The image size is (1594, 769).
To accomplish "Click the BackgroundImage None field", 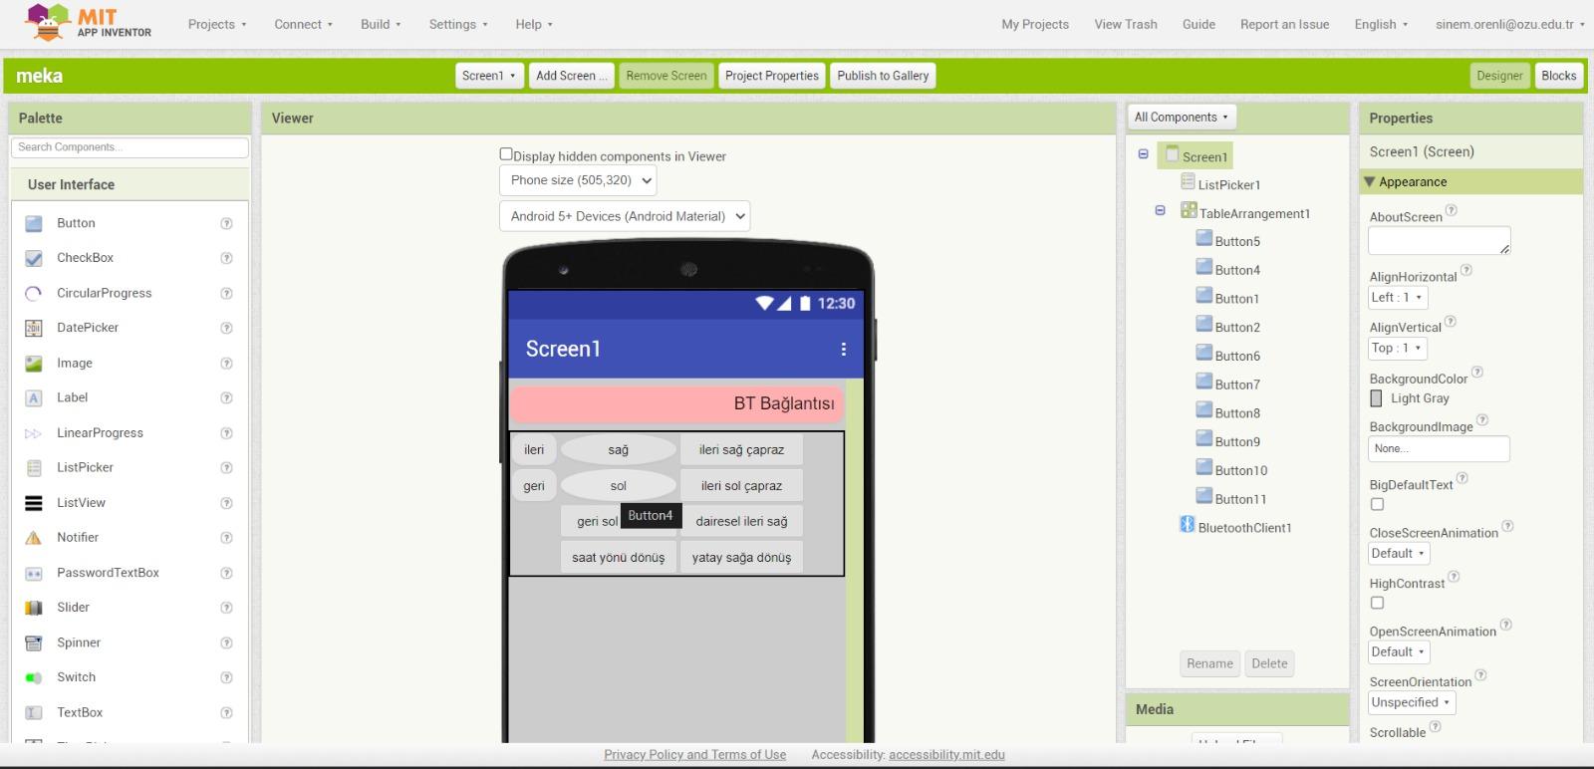I will pyautogui.click(x=1439, y=449).
